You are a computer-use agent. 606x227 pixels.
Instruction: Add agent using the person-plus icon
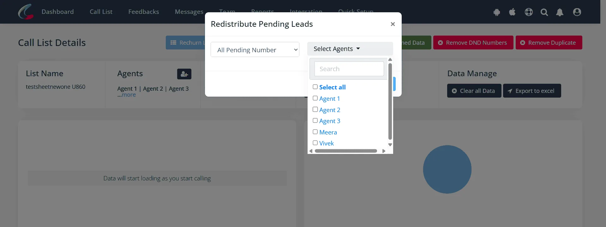click(184, 74)
